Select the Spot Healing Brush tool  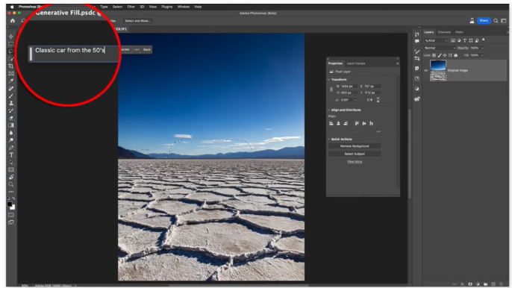pyautogui.click(x=11, y=88)
